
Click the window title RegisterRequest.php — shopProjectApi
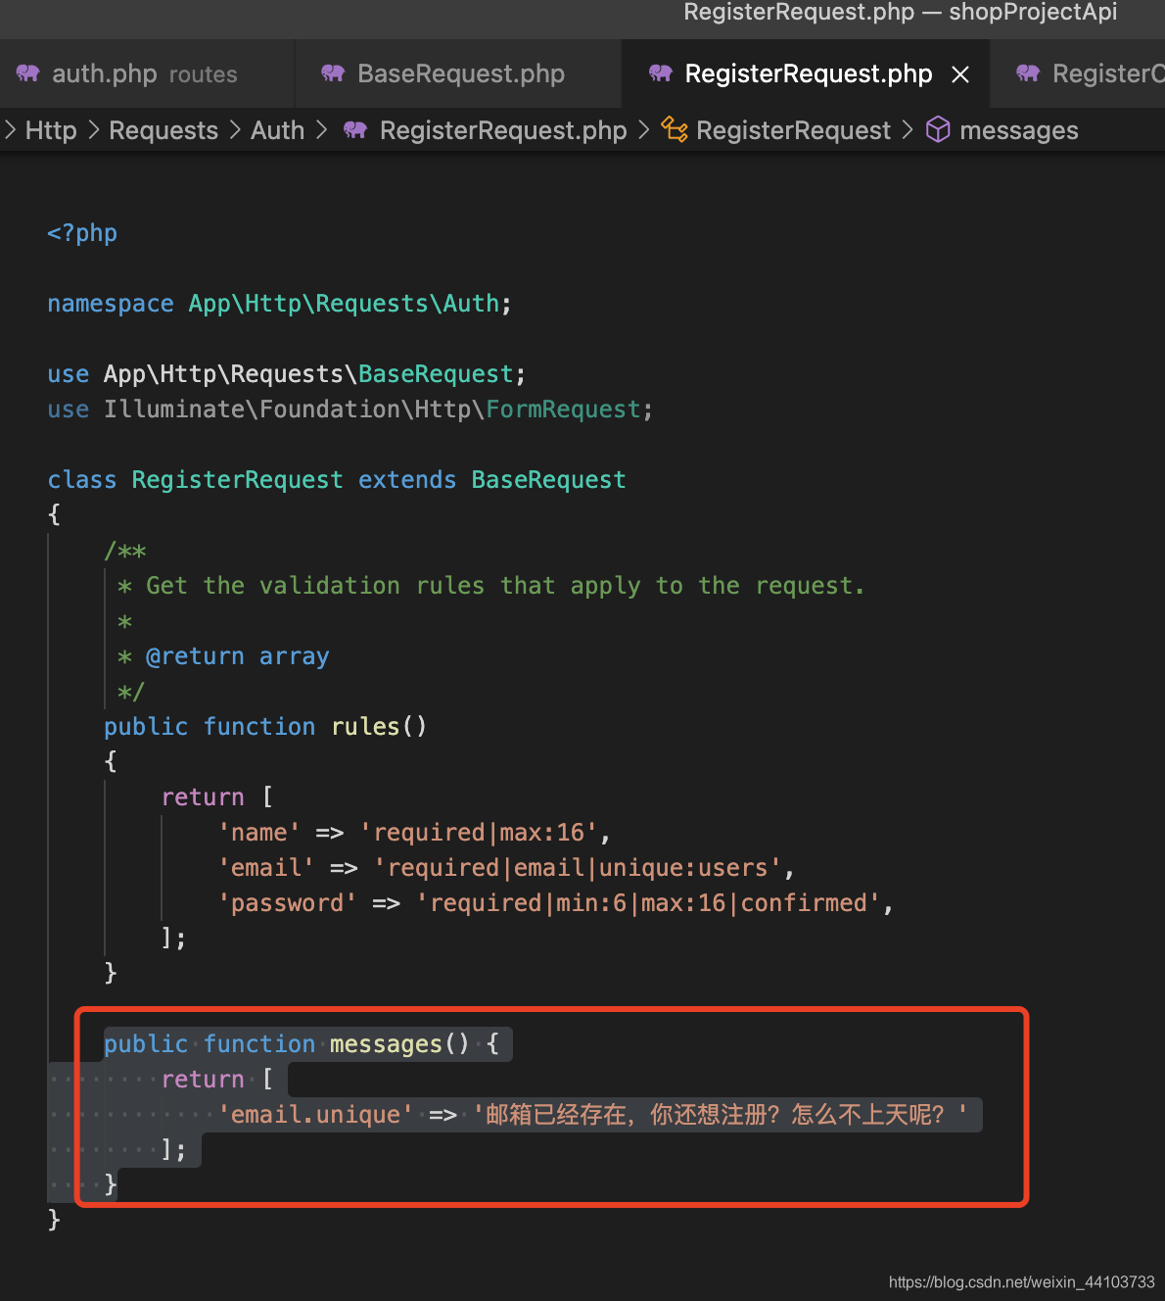(900, 13)
